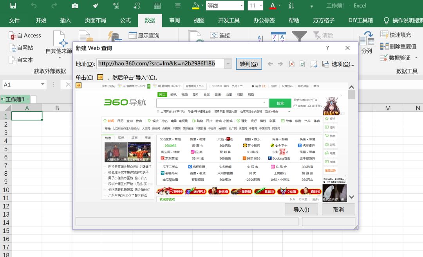The image size is (423, 257).
Task: Open font name dropdown showing 等线
Action: (x=242, y=5)
